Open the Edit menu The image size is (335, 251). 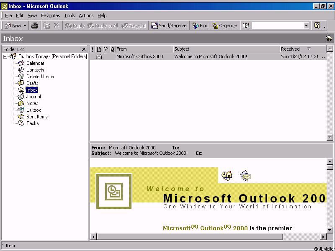click(x=20, y=15)
